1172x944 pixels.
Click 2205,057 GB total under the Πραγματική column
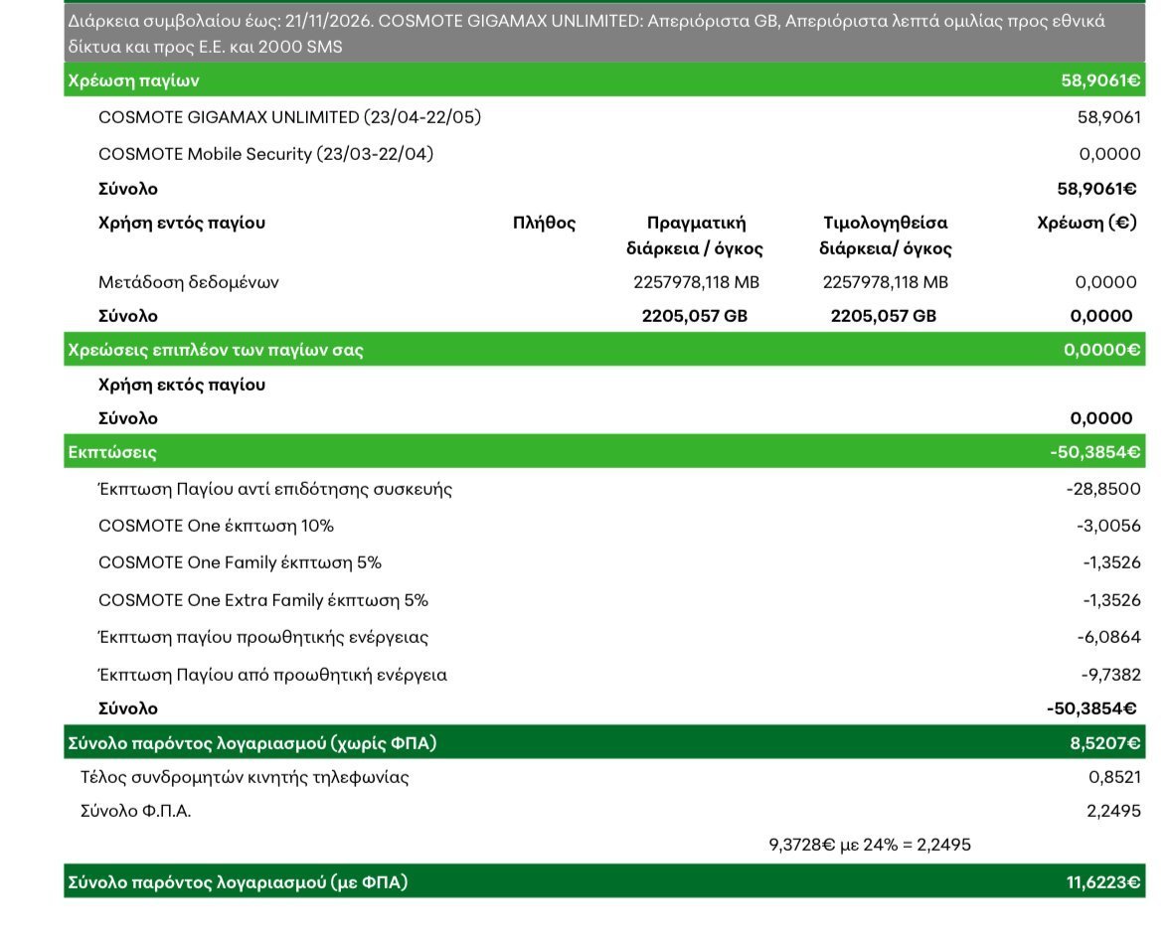(x=695, y=316)
